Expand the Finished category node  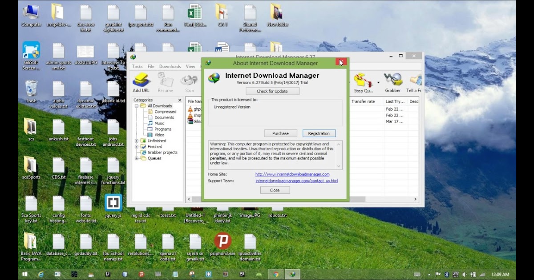tap(137, 146)
